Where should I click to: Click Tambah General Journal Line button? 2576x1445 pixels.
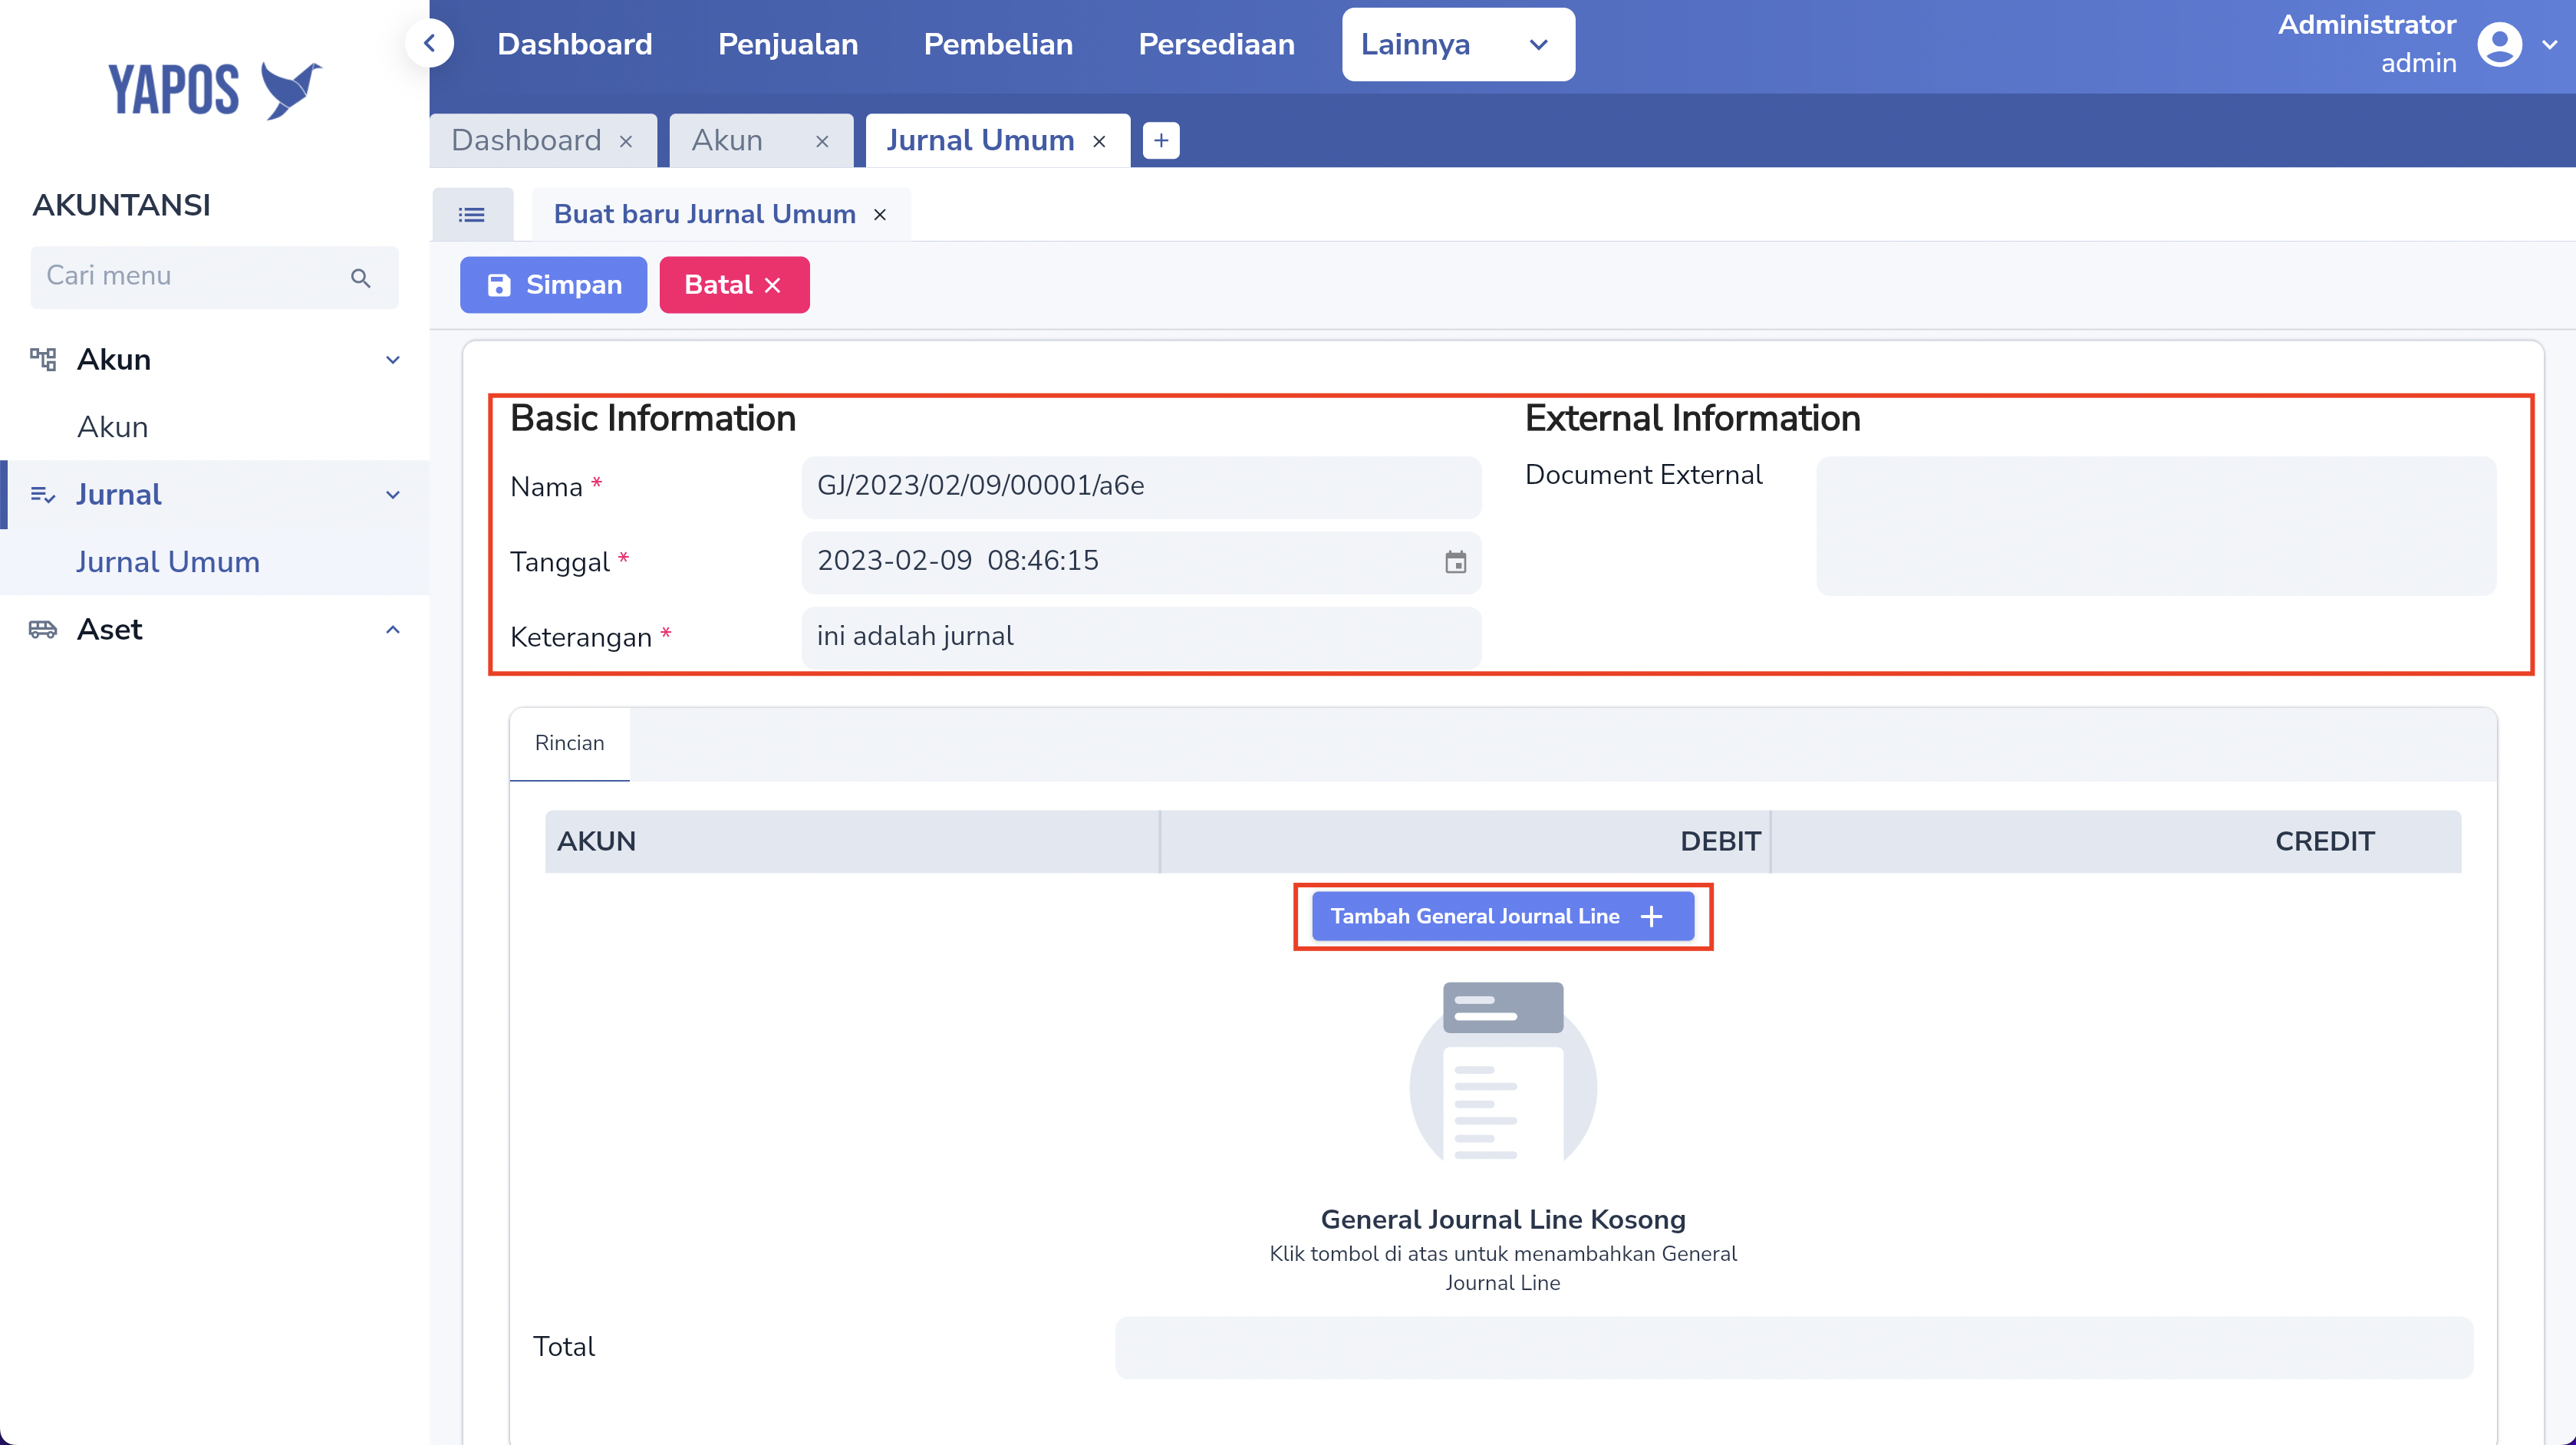pos(1502,916)
